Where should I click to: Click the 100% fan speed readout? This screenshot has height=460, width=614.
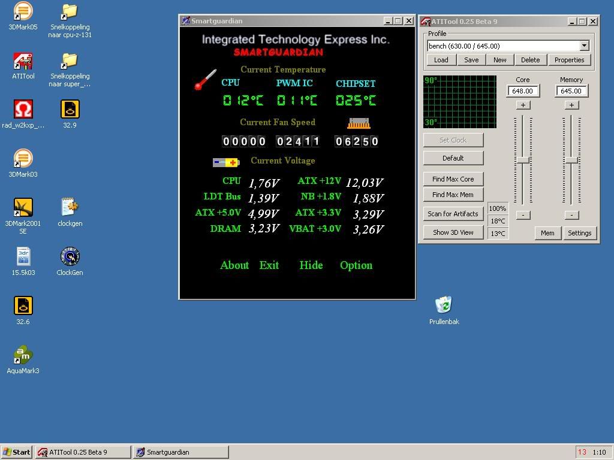tap(498, 208)
